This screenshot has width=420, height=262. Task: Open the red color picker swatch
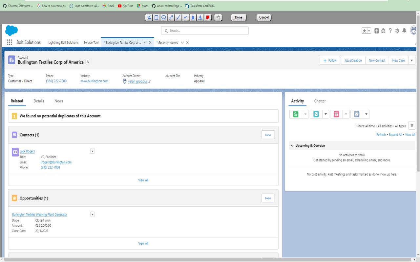coord(208,17)
